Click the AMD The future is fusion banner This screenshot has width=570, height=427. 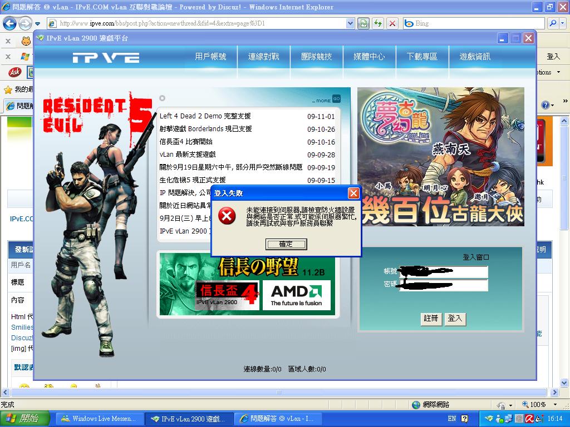click(x=296, y=295)
